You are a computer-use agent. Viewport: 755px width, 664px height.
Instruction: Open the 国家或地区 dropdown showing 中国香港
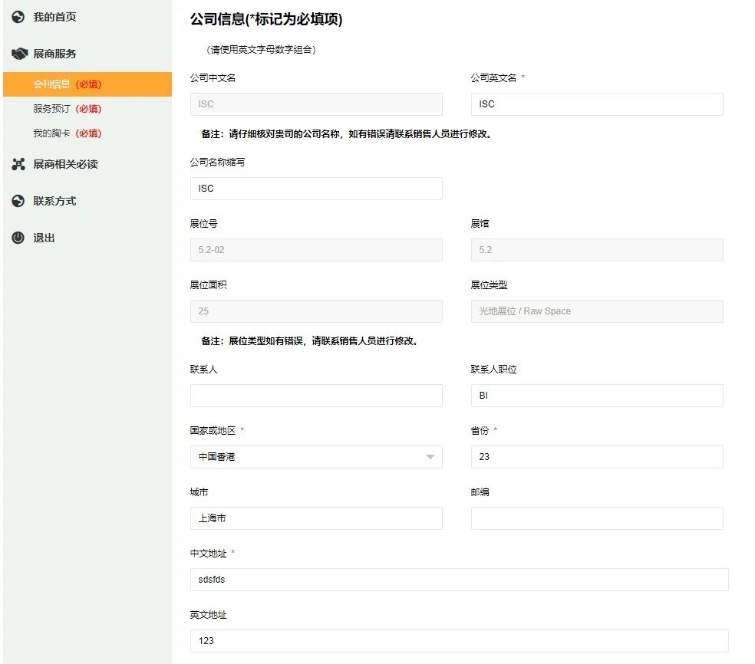[316, 457]
